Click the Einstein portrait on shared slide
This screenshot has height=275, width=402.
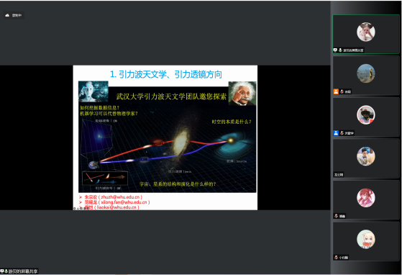pyautogui.click(x=242, y=94)
